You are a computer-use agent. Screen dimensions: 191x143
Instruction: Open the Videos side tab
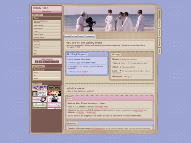pyautogui.click(x=160, y=33)
